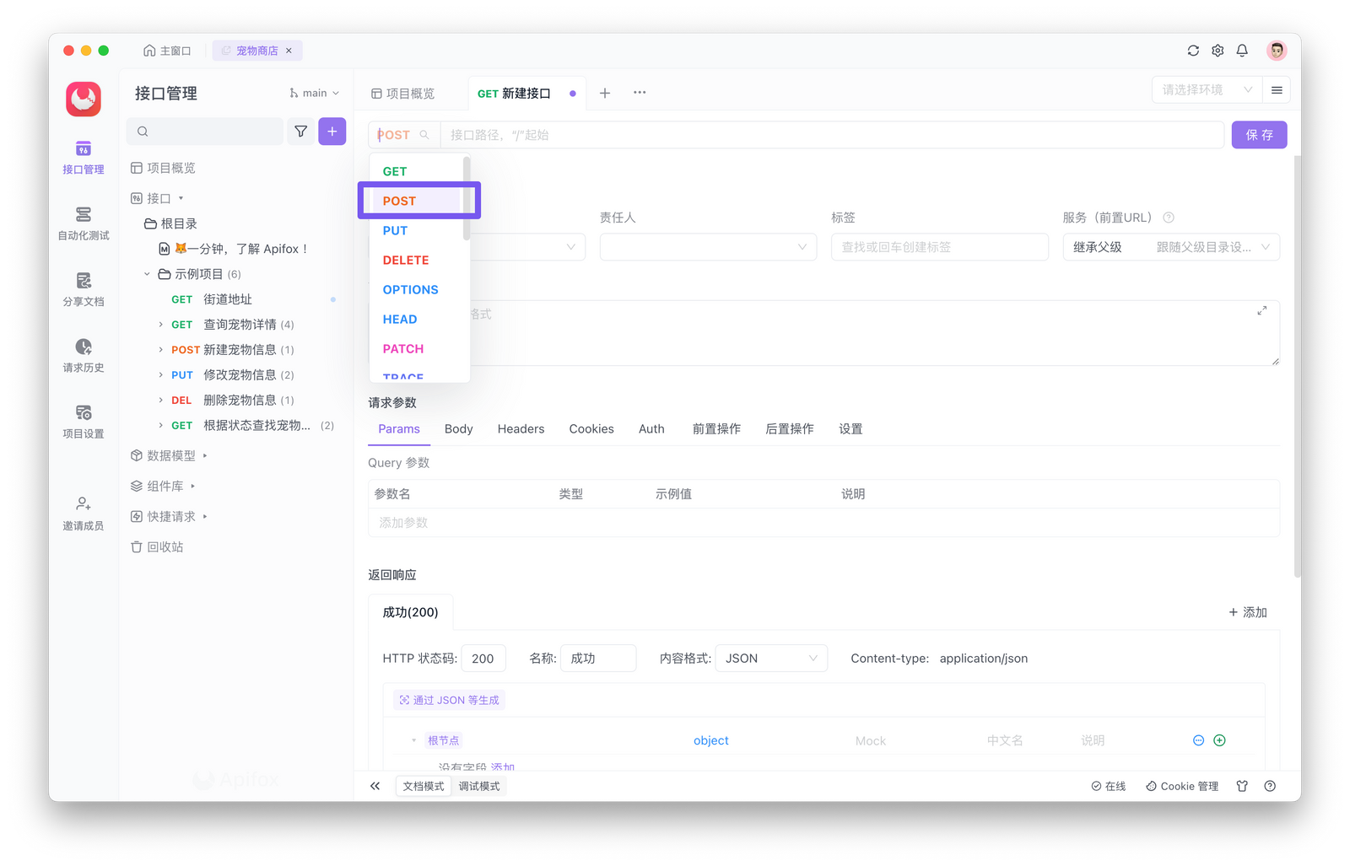Screen dimensions: 1350x866
Task: Switch to 文档模式 mode
Action: [423, 785]
